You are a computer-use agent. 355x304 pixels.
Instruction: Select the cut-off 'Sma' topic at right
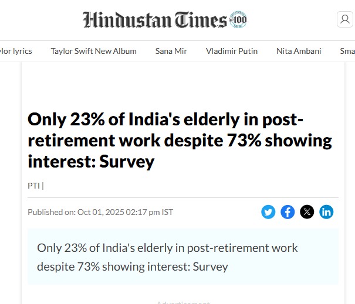pos(347,51)
